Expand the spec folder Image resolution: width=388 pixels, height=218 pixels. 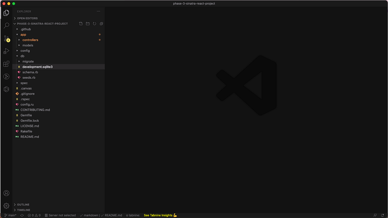[x=59, y=83]
